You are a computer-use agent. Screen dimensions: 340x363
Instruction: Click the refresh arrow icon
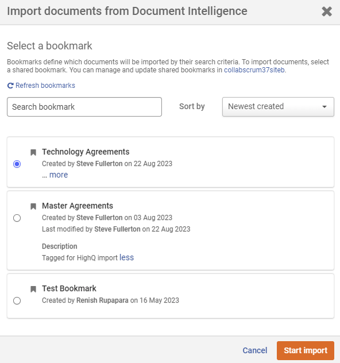(x=10, y=86)
